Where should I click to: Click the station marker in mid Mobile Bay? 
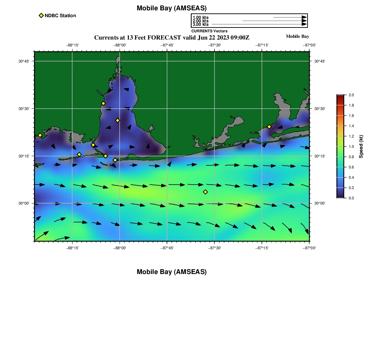(118, 120)
